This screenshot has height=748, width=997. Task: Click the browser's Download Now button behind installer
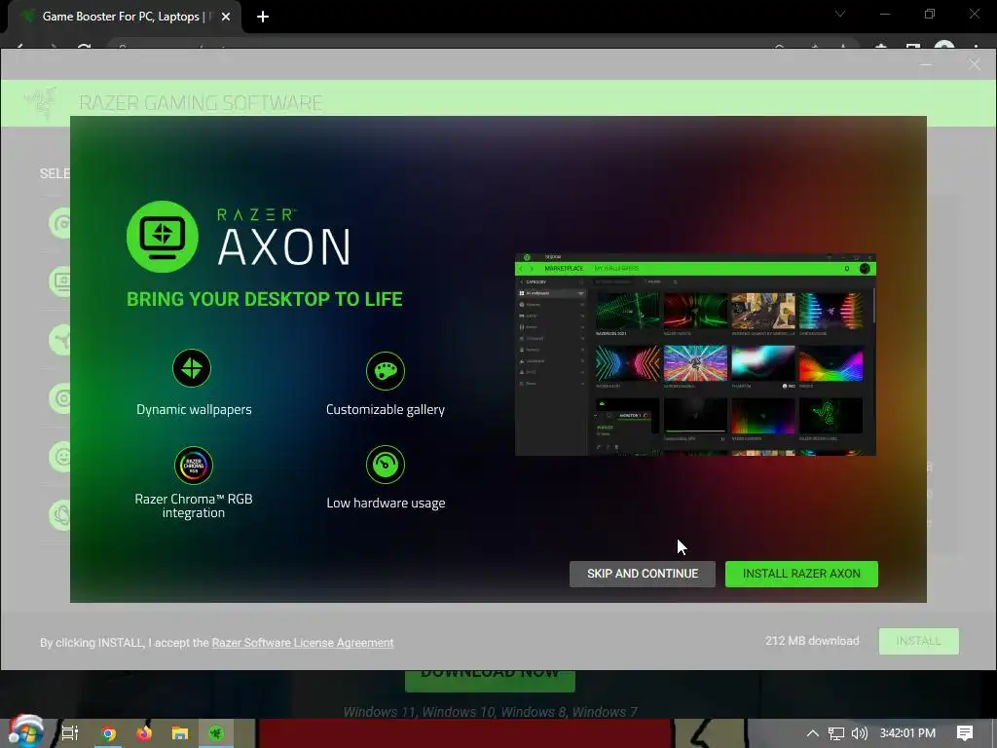click(x=490, y=680)
